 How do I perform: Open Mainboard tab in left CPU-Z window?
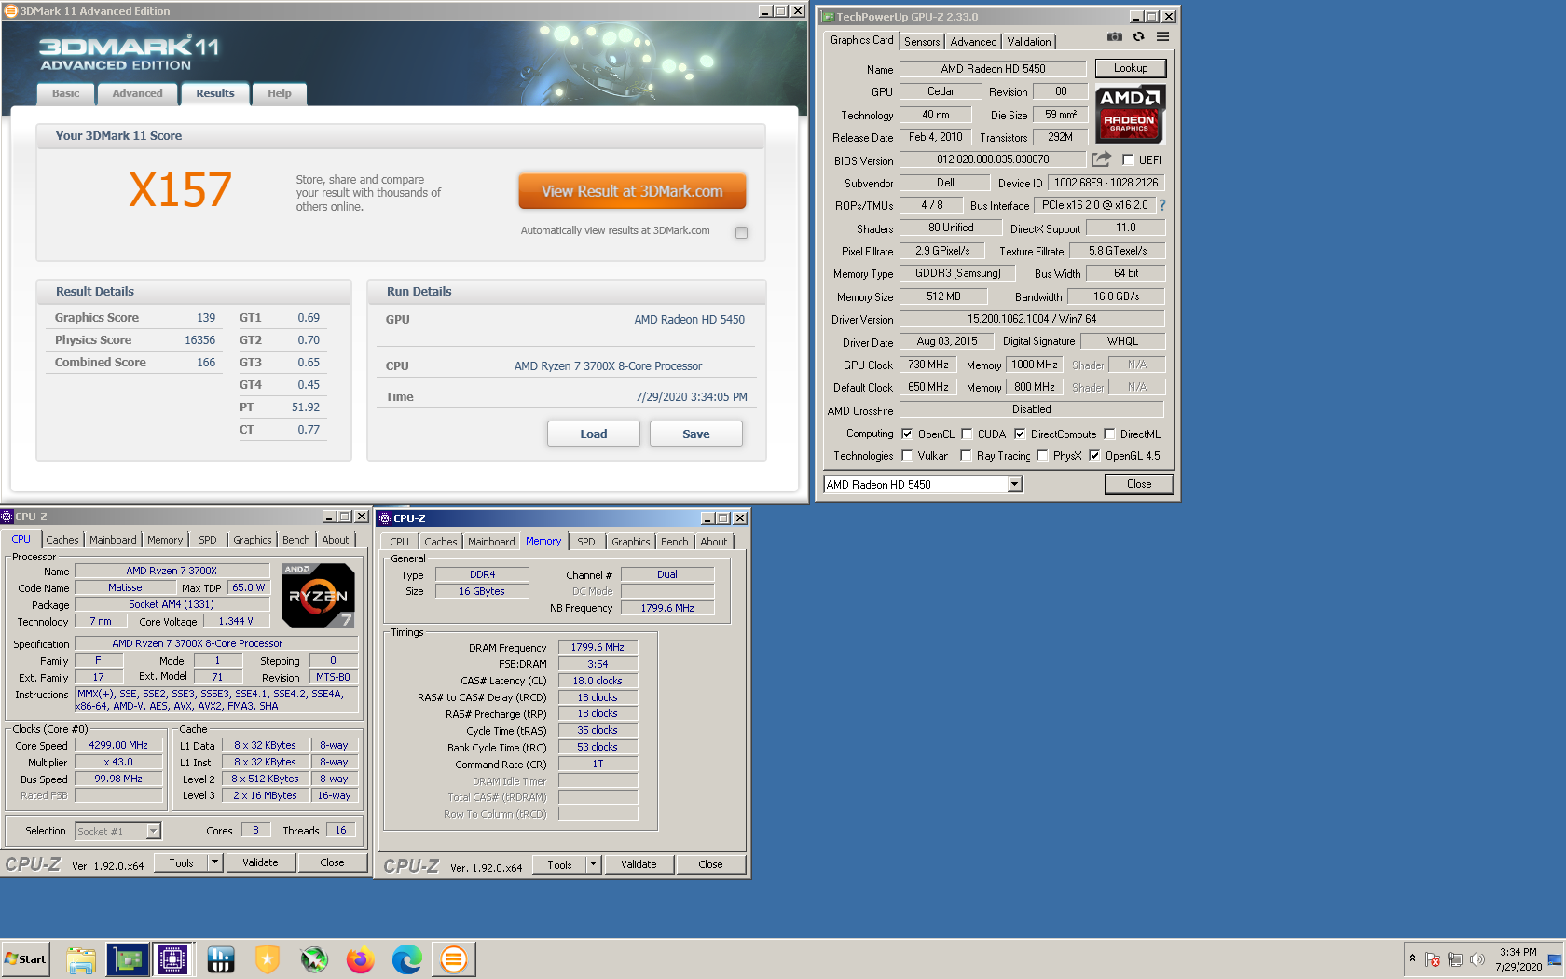coord(113,540)
